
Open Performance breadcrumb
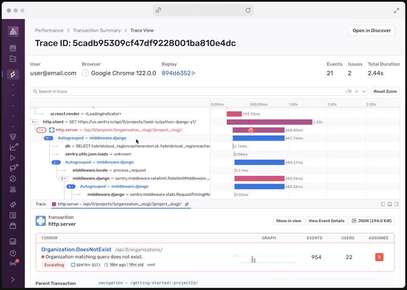coord(49,30)
